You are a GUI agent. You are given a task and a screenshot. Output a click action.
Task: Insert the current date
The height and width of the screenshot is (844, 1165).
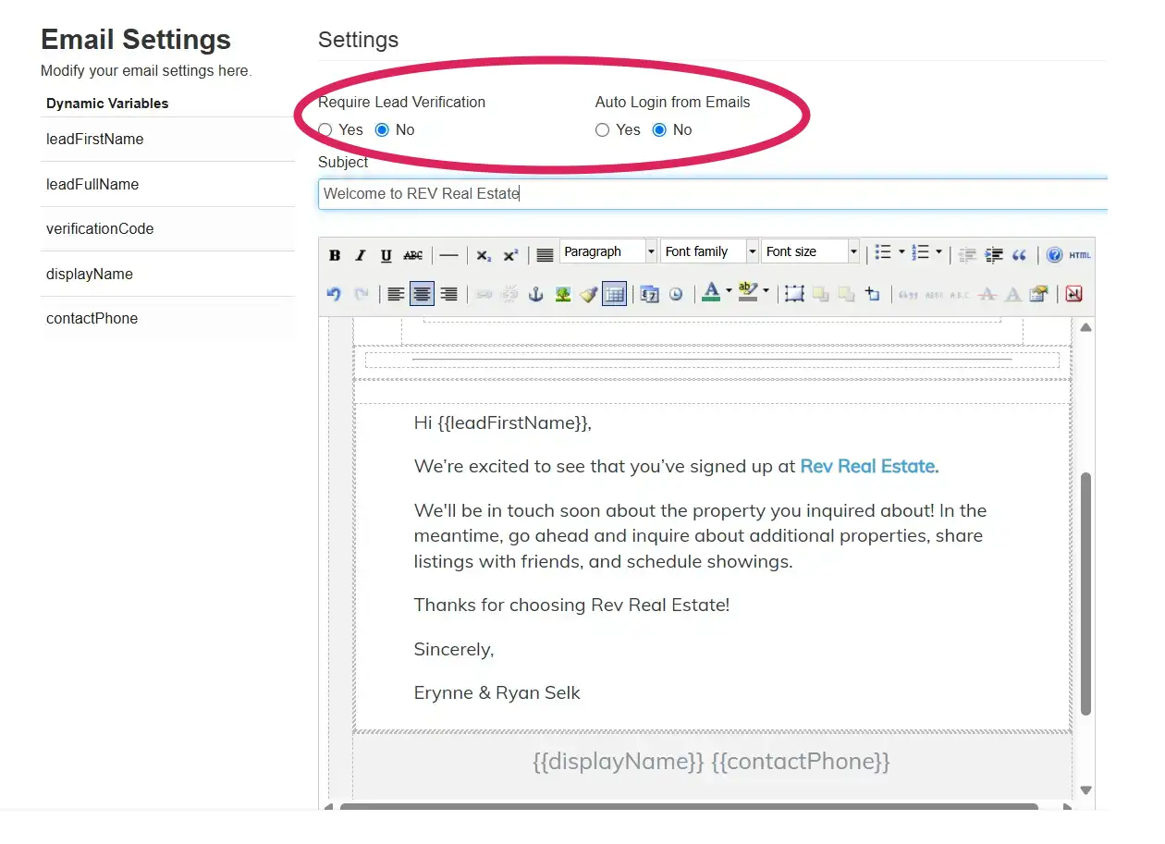pos(649,294)
